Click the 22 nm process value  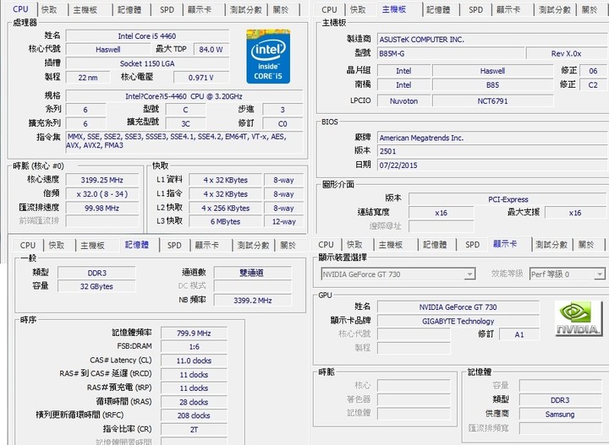(88, 78)
